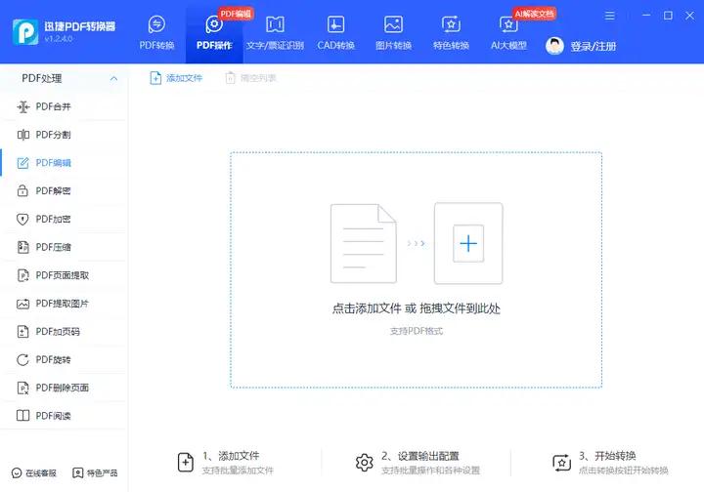Click the text 3、开始转换

tap(607, 456)
